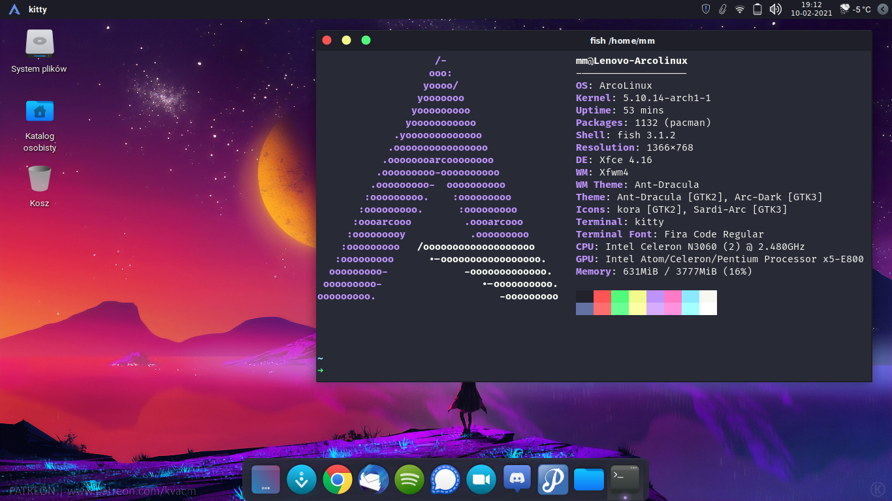Open Spotify from the dock
This screenshot has height=501, width=892.
pyautogui.click(x=409, y=479)
